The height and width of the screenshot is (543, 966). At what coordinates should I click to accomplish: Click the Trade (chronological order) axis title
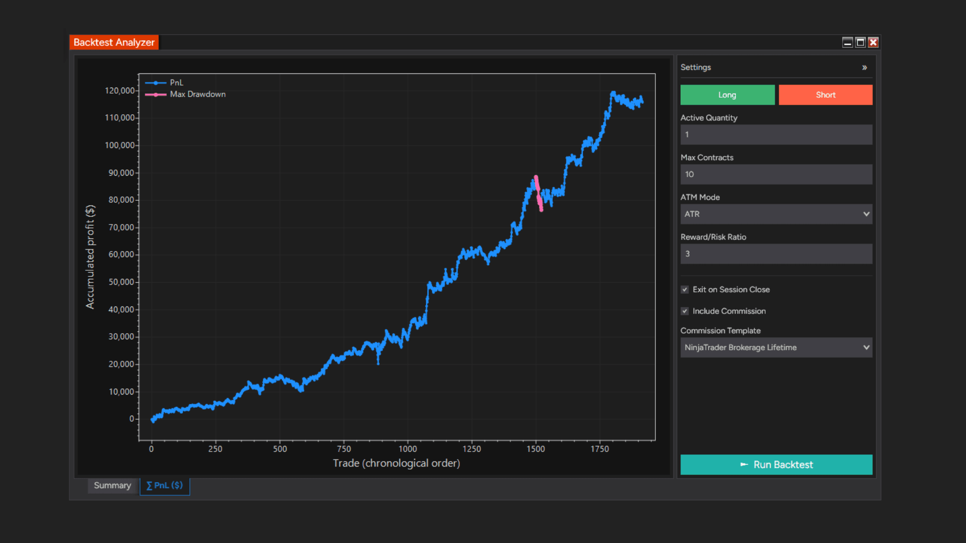(397, 463)
